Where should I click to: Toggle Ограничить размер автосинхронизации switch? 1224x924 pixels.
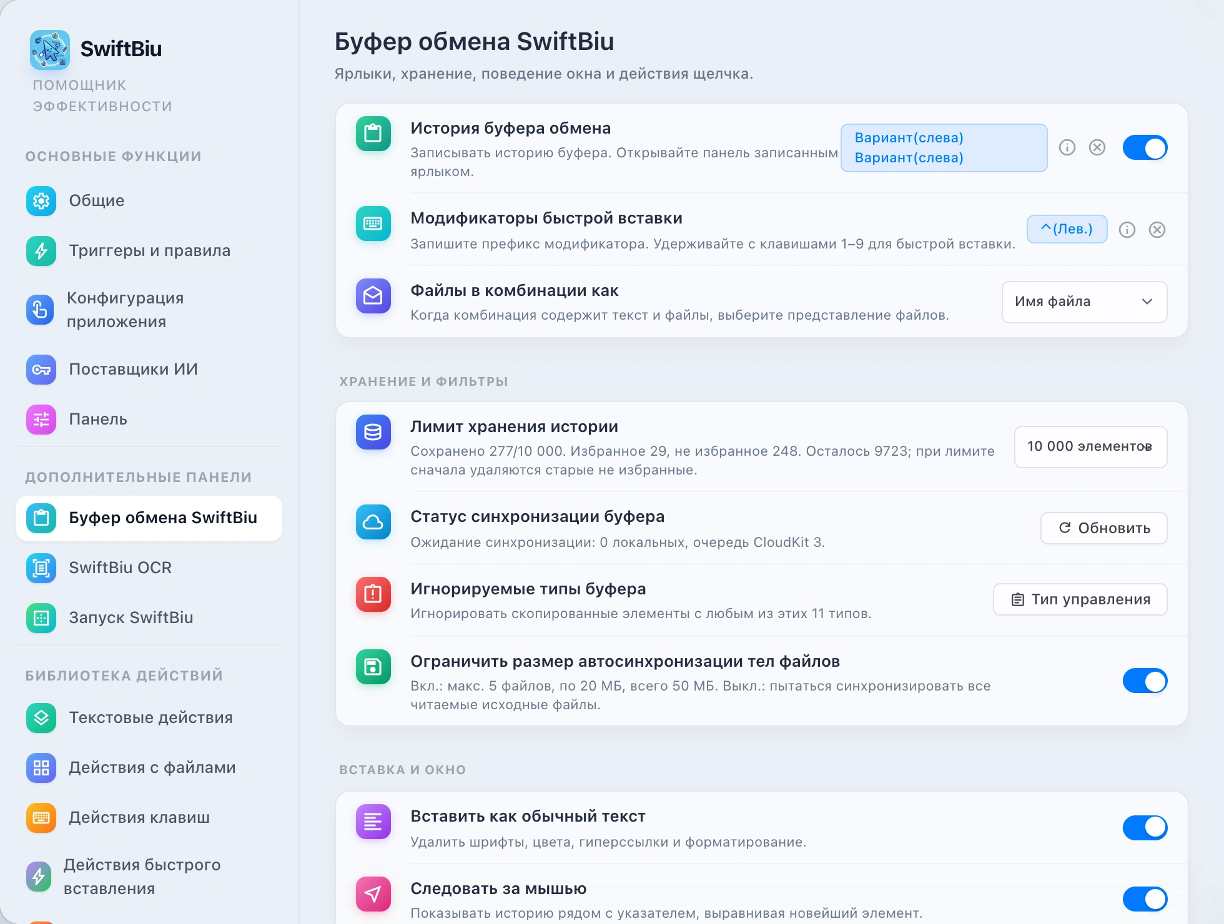[1145, 681]
